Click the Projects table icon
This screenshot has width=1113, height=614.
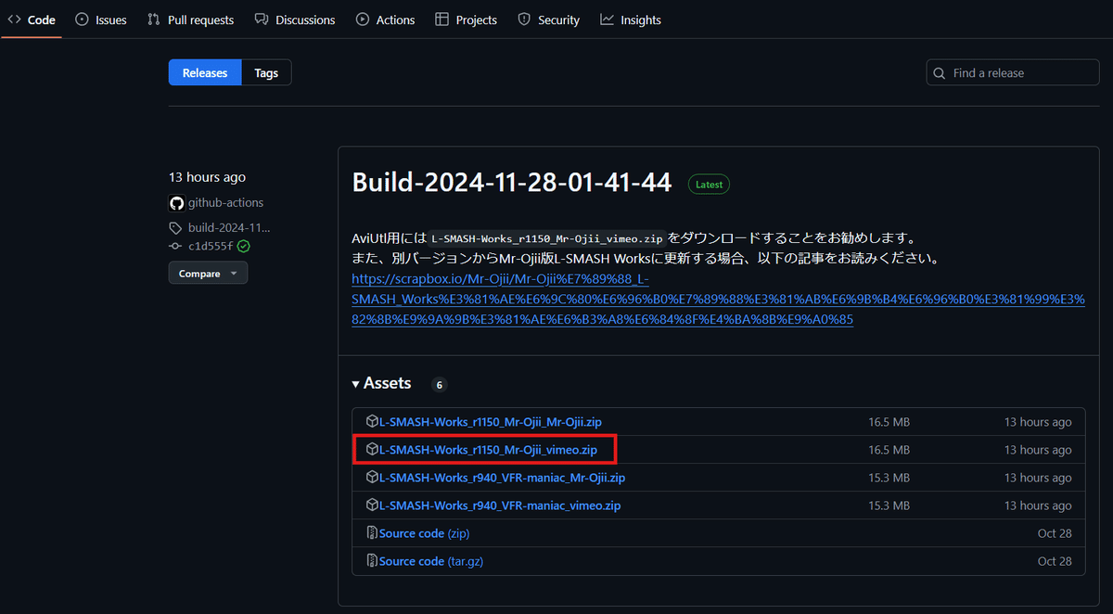[x=442, y=19]
